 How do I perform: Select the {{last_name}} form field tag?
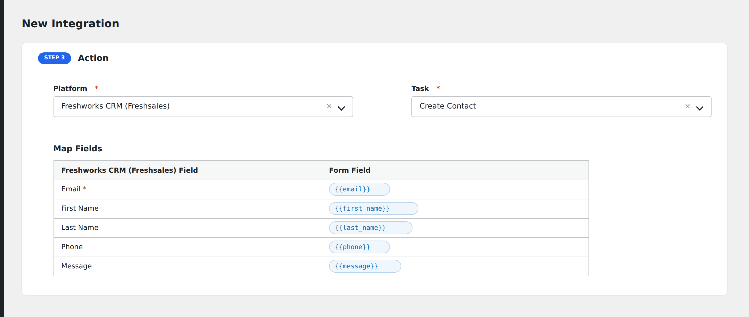tap(370, 227)
